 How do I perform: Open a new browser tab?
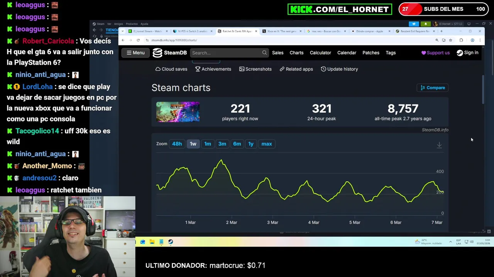[x=441, y=31]
